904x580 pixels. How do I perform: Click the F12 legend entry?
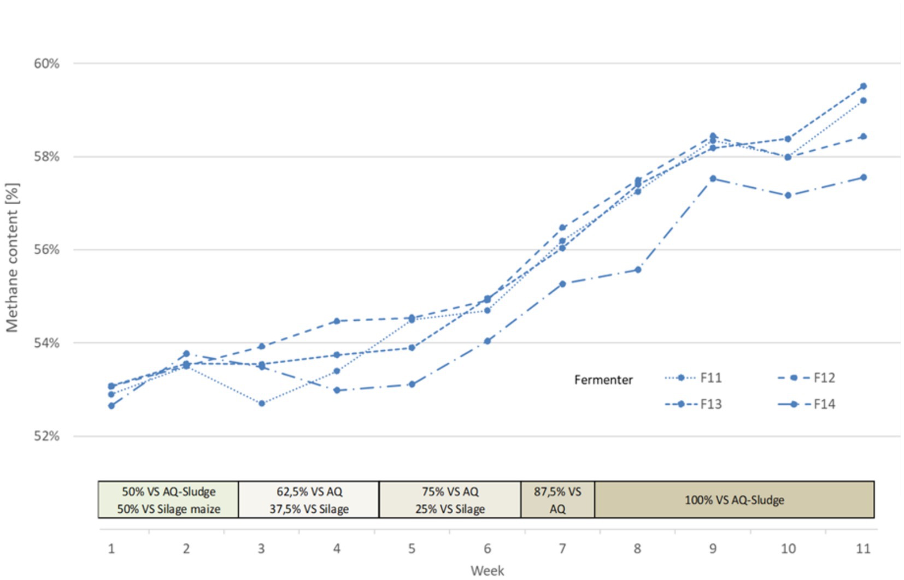[806, 378]
